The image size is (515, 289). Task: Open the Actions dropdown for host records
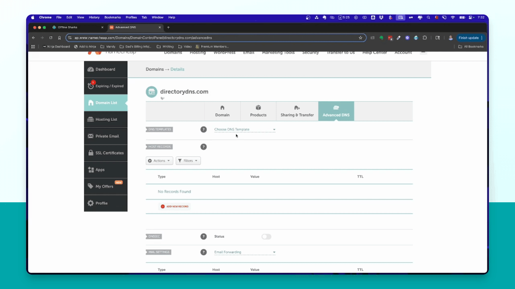(159, 161)
